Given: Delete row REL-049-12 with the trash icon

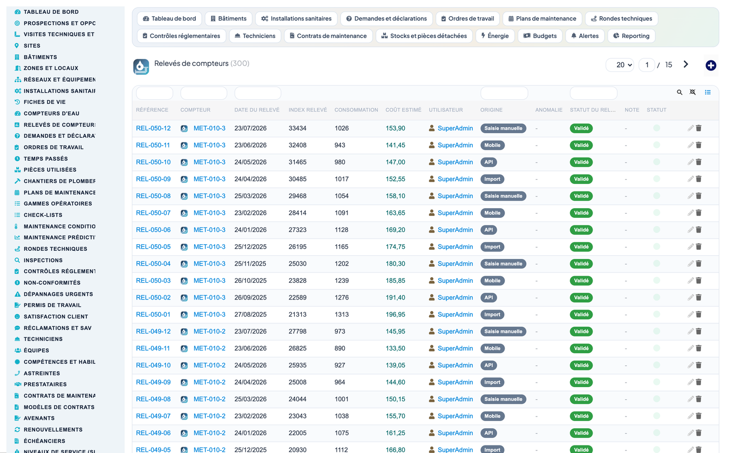Looking at the screenshot, I should 699,331.
